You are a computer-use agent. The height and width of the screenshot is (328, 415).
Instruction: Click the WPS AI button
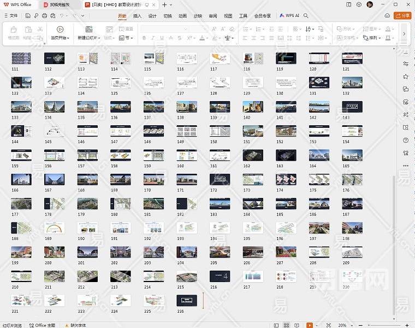tap(289, 16)
